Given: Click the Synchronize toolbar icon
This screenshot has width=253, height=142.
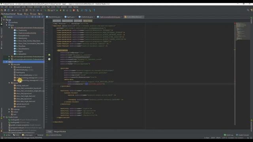Looking at the screenshot, I should point(8,10).
